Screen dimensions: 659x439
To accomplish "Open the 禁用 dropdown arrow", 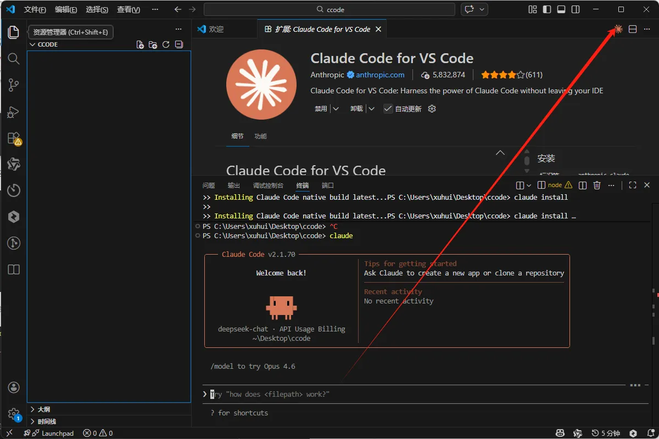I will [x=336, y=109].
